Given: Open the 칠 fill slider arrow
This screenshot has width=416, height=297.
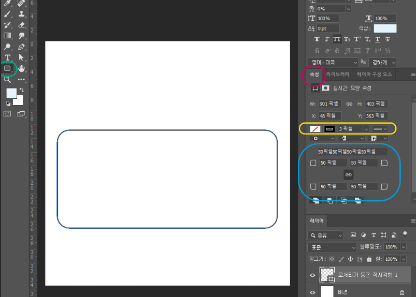Looking at the screenshot, I should pos(403,259).
